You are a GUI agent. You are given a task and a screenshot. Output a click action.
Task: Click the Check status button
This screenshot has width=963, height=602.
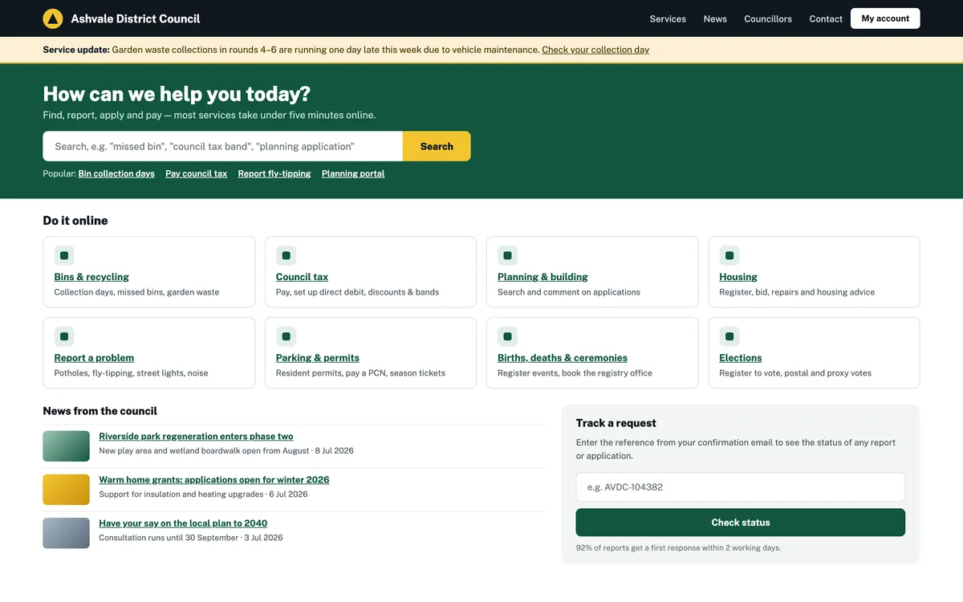click(x=741, y=523)
